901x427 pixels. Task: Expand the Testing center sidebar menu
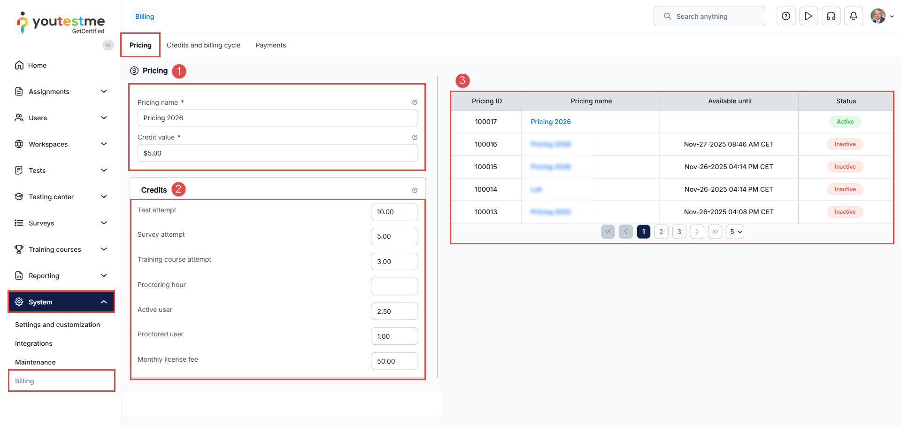click(x=61, y=197)
